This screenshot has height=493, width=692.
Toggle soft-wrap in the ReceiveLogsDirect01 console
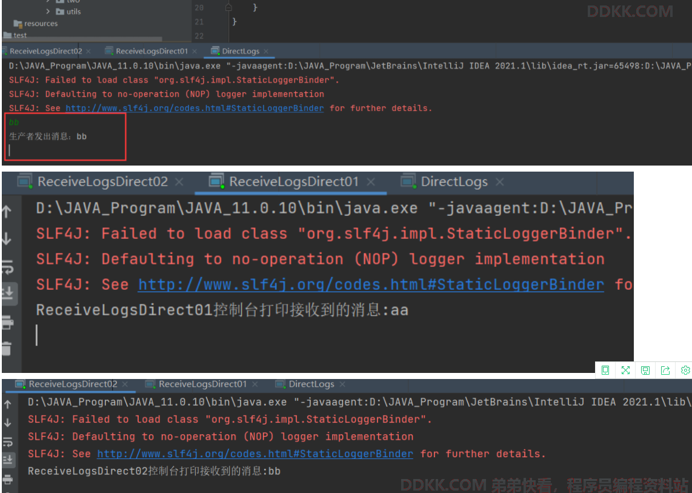(7, 267)
